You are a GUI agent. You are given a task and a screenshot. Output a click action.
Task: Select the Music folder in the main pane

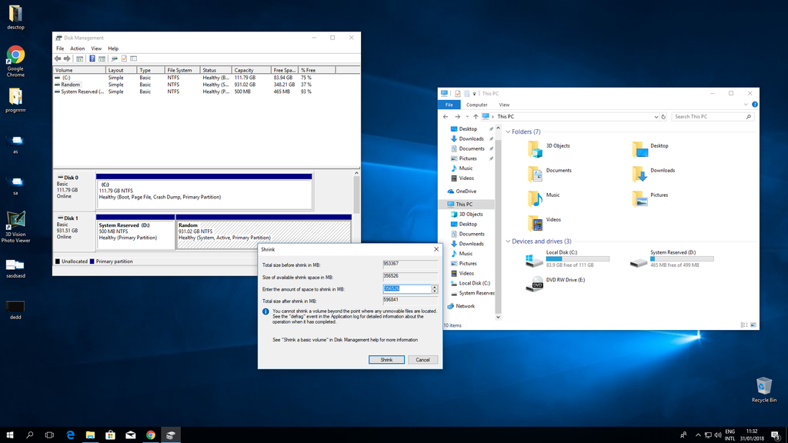[x=544, y=198]
